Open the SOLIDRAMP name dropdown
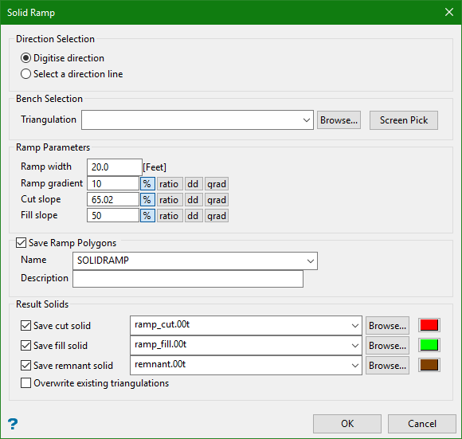The height and width of the screenshot is (439, 462). click(311, 261)
